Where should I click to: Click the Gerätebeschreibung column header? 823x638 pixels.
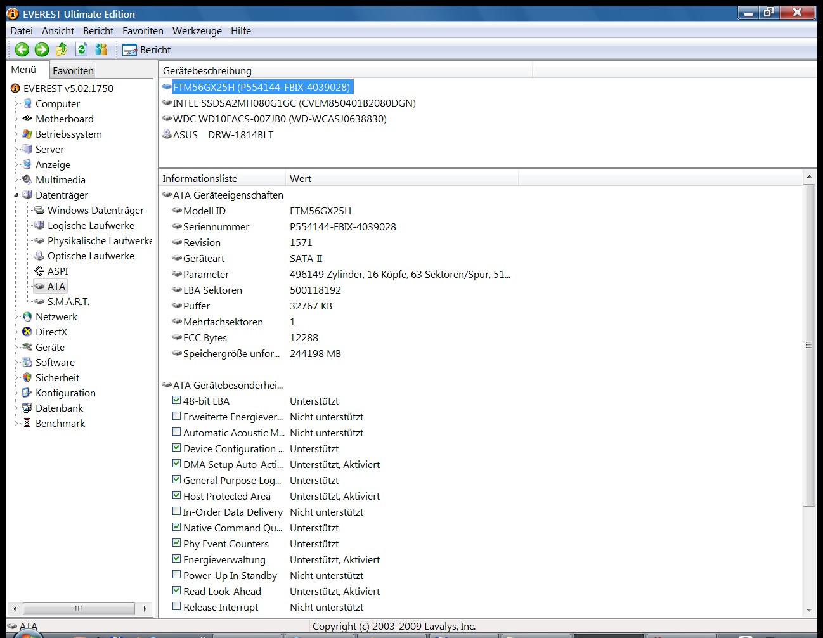346,70
